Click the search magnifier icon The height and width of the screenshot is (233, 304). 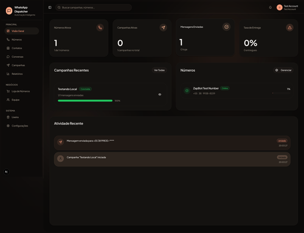59,7
